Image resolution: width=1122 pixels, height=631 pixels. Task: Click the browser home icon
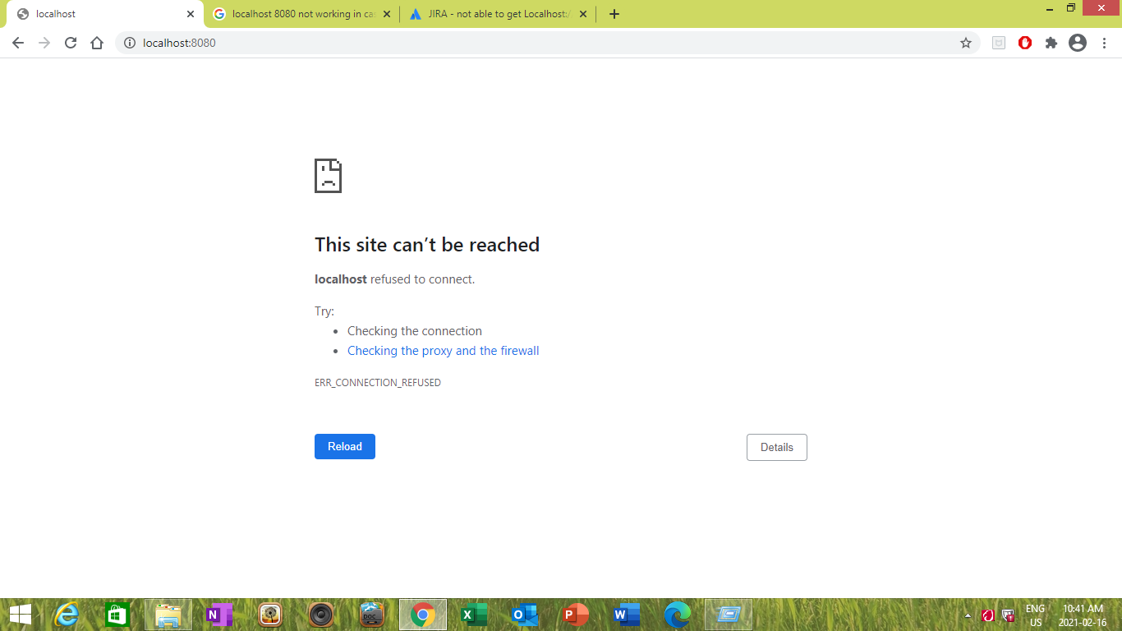(97, 43)
